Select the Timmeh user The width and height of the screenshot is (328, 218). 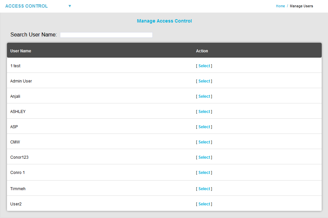click(x=204, y=189)
